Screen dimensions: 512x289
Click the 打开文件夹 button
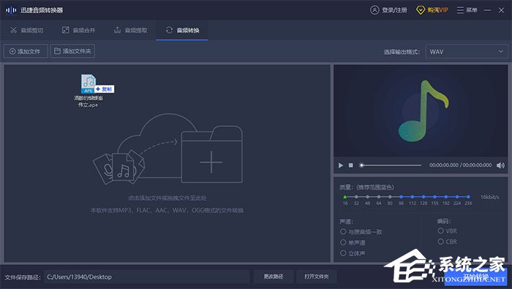click(x=317, y=277)
